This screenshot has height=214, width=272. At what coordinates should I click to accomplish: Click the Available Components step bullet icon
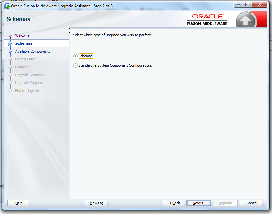(10, 52)
